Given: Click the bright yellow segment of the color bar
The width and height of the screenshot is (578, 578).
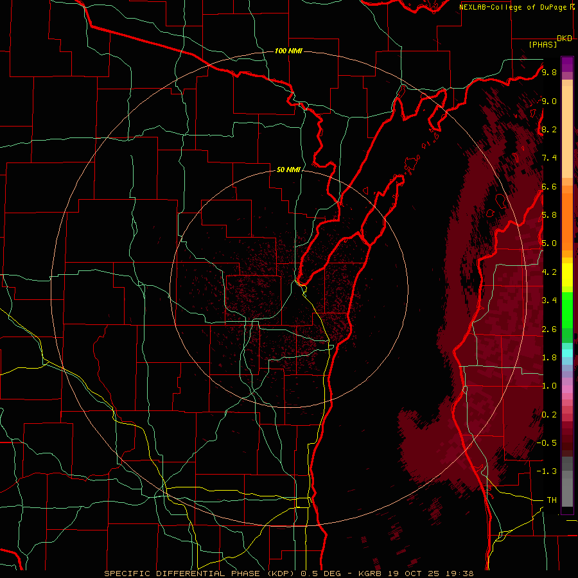Looking at the screenshot, I should pyautogui.click(x=567, y=275).
